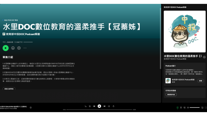Click the description paragraph starting with 1.水里鄉
The image size is (207, 116).
pos(39,66)
